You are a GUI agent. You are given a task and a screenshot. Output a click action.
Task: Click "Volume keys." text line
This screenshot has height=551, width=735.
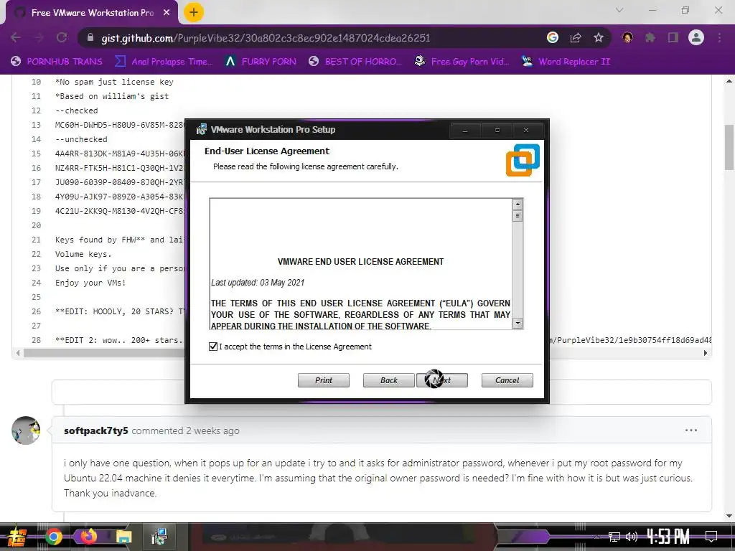[83, 254]
